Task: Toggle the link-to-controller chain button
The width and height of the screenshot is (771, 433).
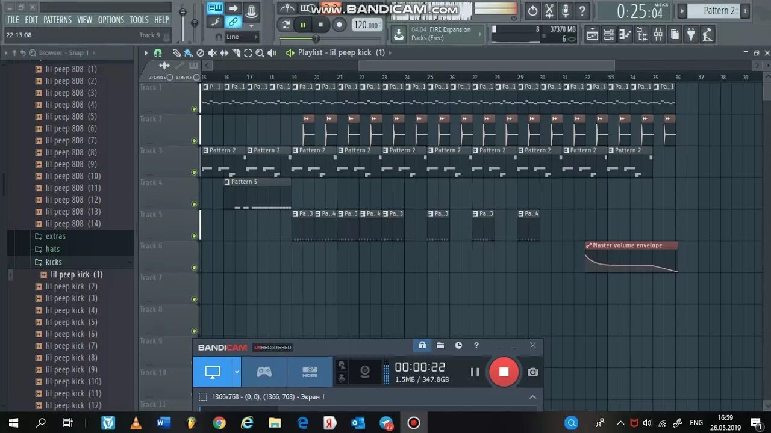Action: [233, 22]
